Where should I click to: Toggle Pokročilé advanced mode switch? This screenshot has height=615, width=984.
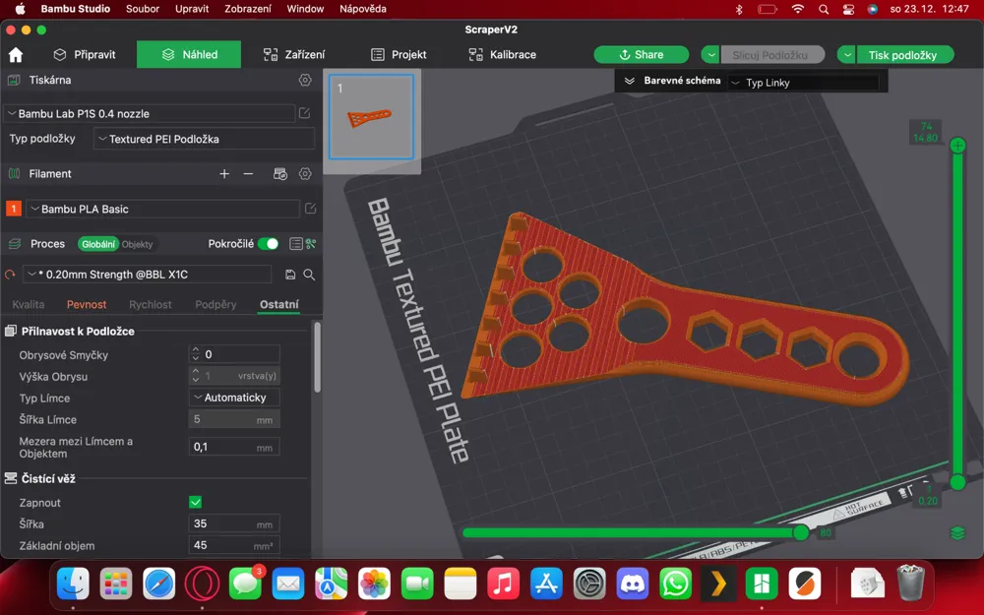(269, 243)
